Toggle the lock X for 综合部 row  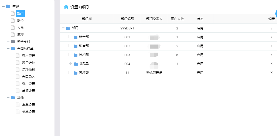(271, 37)
